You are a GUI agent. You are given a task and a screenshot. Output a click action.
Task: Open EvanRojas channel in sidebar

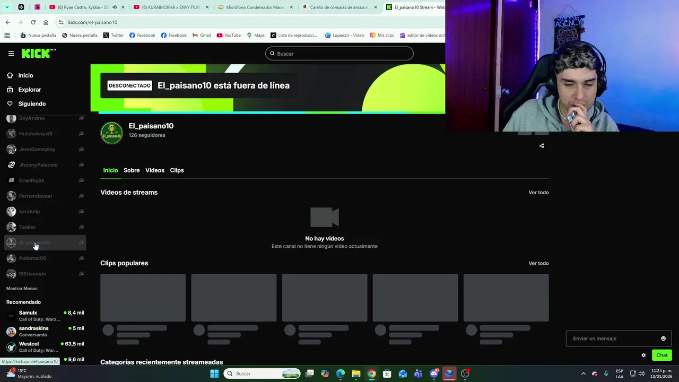pyautogui.click(x=45, y=180)
